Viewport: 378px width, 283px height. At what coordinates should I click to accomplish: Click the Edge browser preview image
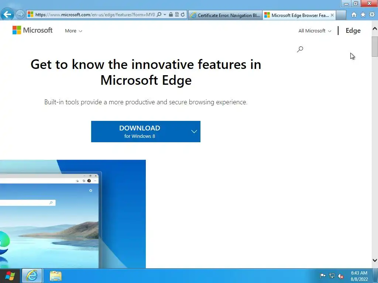click(73, 214)
